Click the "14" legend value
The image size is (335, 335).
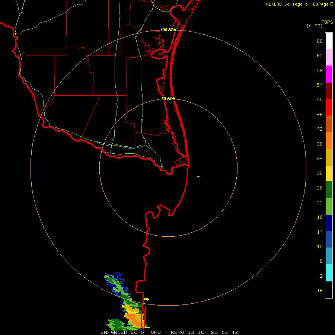[320, 232]
